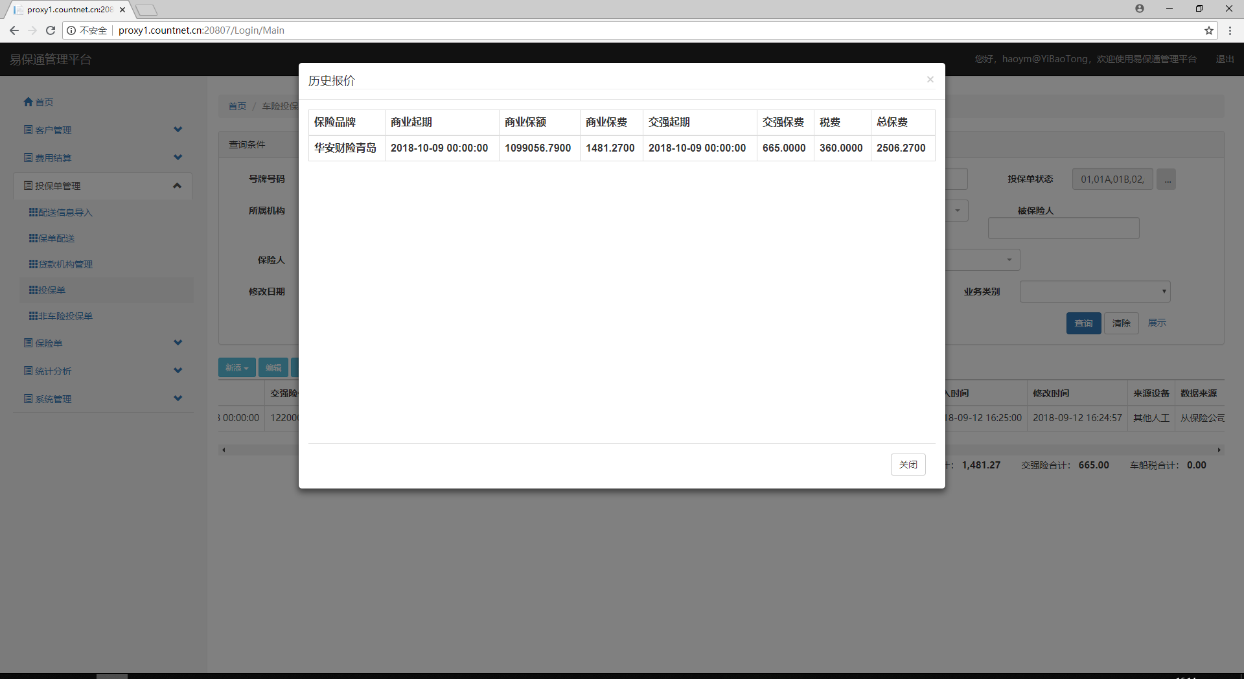
Task: Click the grid icon beside 配送信息导入
Action: [x=33, y=212]
